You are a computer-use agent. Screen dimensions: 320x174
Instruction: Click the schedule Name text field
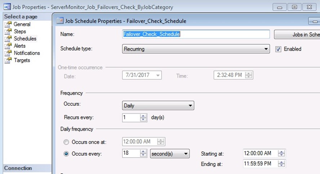[x=196, y=34]
